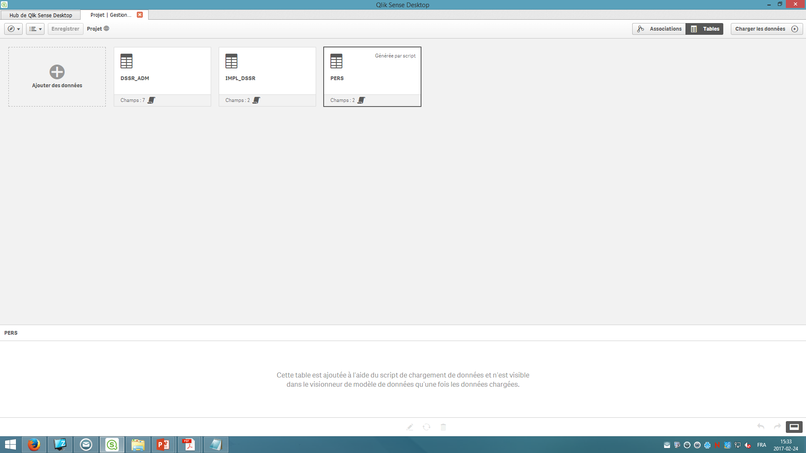The width and height of the screenshot is (806, 453).
Task: Click the script icon on PERS card
Action: (361, 100)
